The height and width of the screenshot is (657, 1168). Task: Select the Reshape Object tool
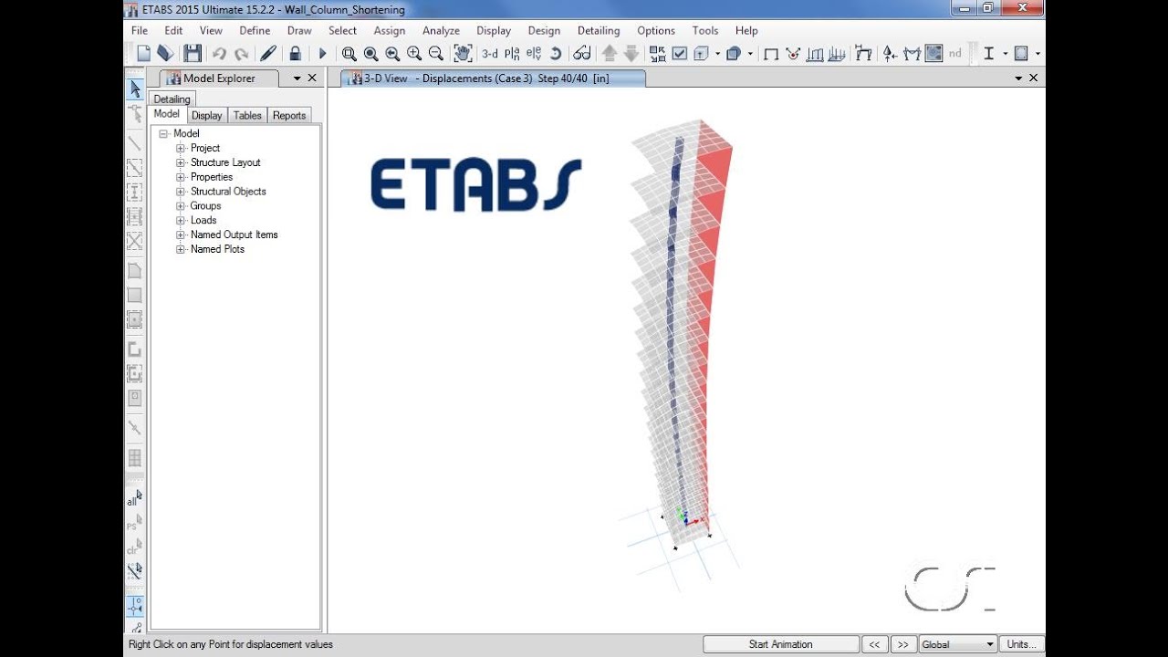coord(135,114)
